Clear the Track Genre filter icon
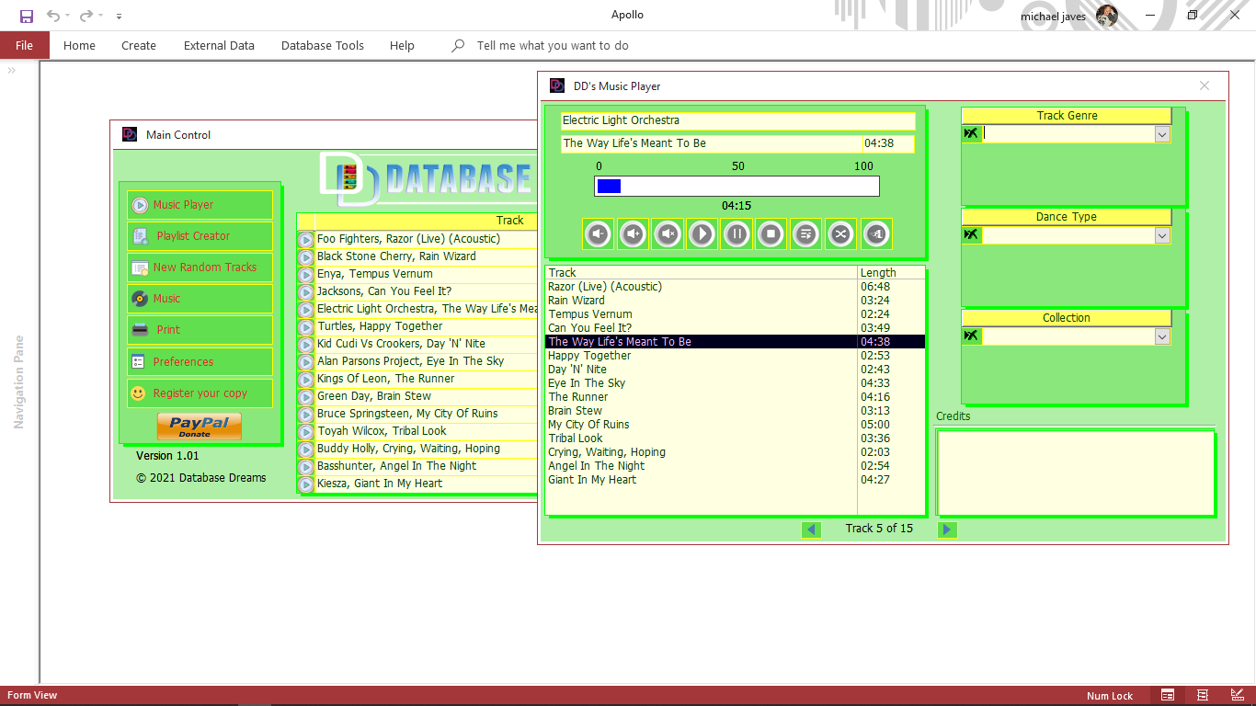The width and height of the screenshot is (1256, 706). pyautogui.click(x=971, y=134)
